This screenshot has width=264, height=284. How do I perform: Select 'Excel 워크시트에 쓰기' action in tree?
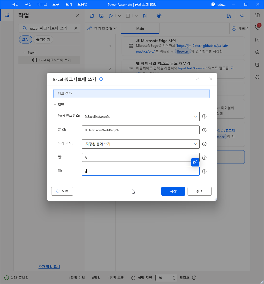point(49,60)
